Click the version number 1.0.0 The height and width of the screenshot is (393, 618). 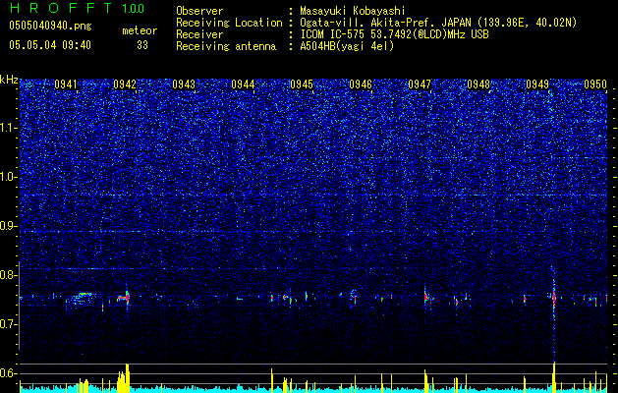134,8
